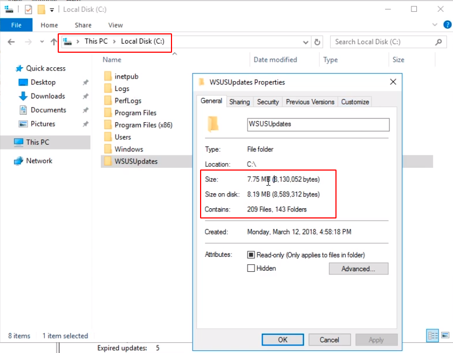Screen dimensions: 453x353
Task: Confirm with the OK button
Action: [x=283, y=340]
